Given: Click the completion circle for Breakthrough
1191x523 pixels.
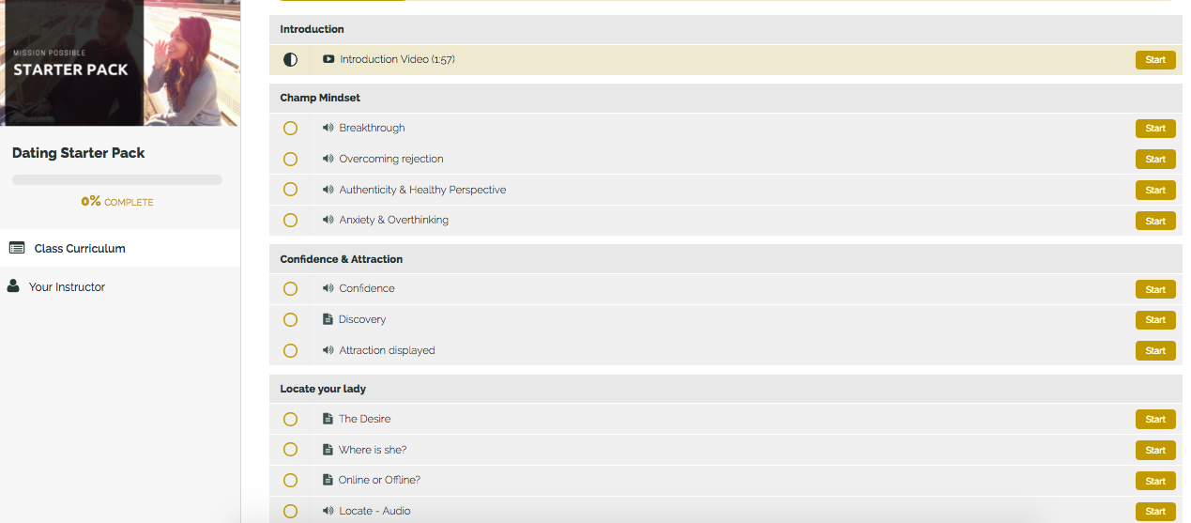Looking at the screenshot, I should [x=290, y=128].
